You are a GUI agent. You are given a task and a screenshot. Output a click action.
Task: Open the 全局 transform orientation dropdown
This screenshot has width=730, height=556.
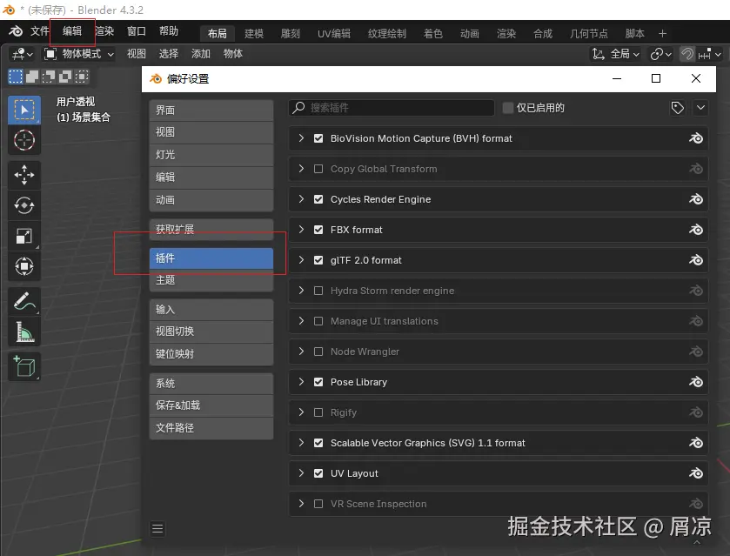[x=615, y=54]
